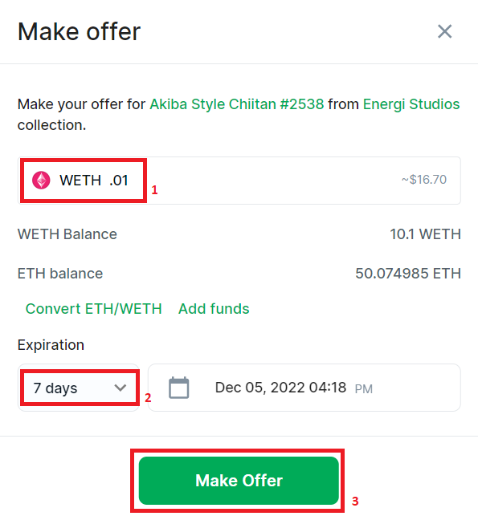Click the Make offer dialog title
This screenshot has height=516, width=478.
[x=79, y=31]
